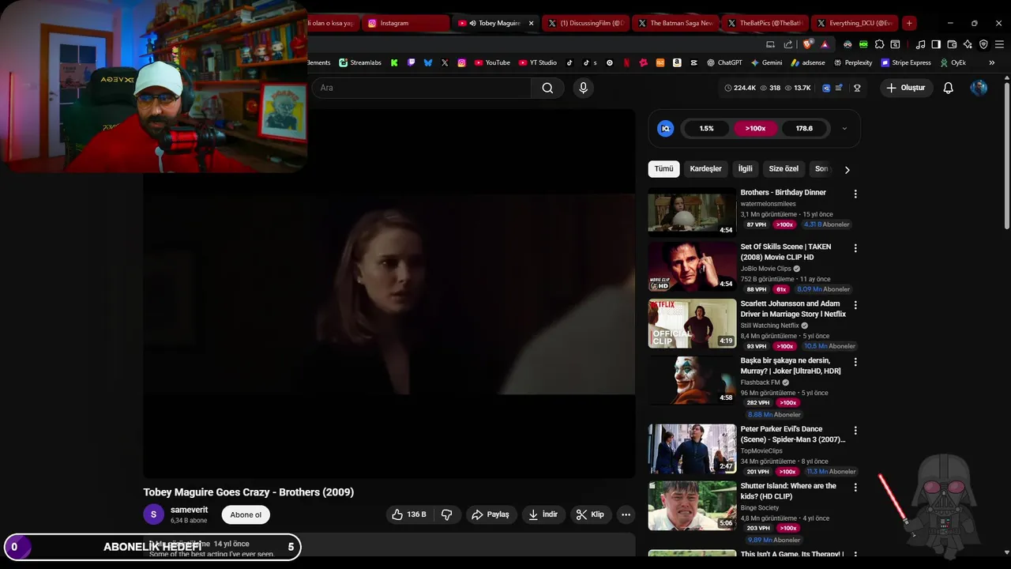Select the İlgili filter chip
The image size is (1011, 569).
click(x=745, y=168)
